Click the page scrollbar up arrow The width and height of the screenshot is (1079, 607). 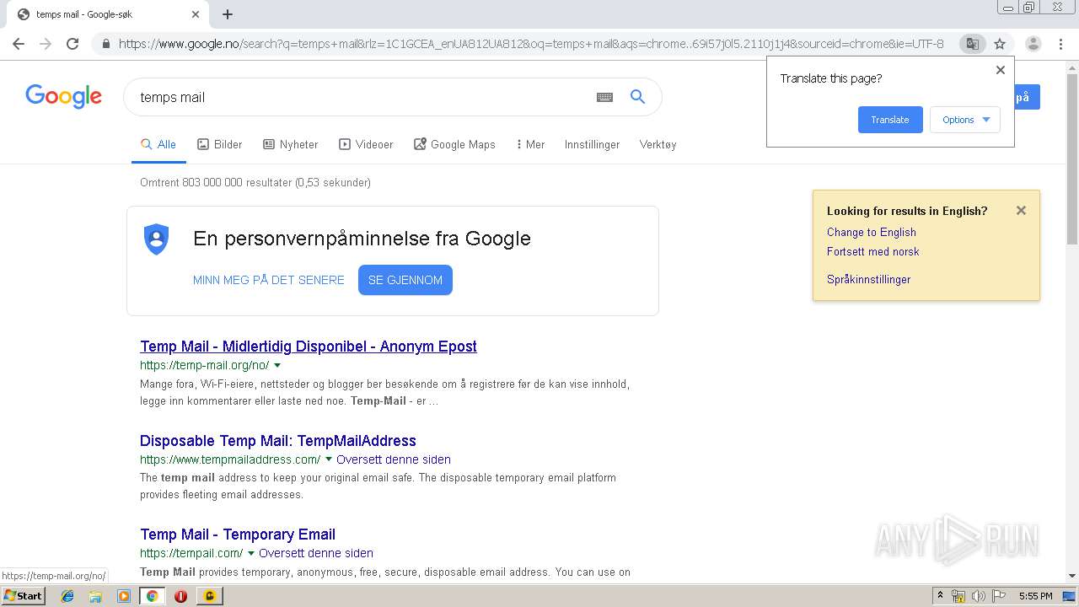click(x=1072, y=67)
